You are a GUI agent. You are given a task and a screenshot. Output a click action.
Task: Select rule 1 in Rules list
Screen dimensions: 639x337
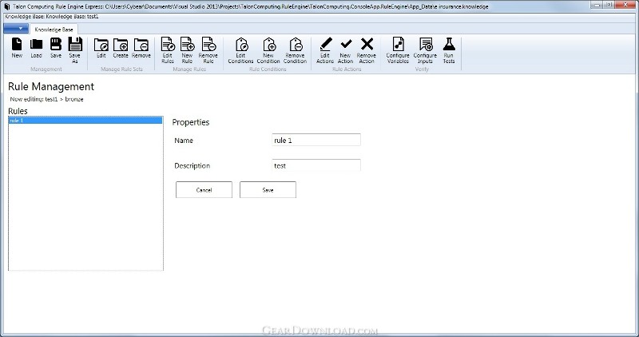(x=85, y=121)
